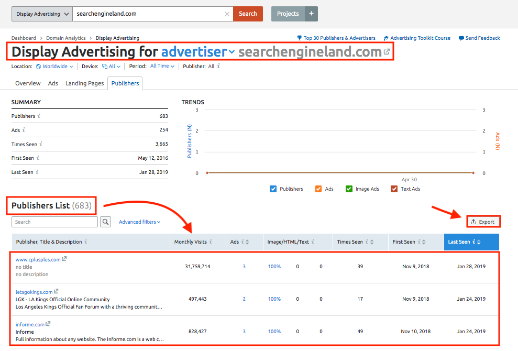Click the globe icon next to Worldwide
This screenshot has height=351, width=518.
[x=38, y=67]
